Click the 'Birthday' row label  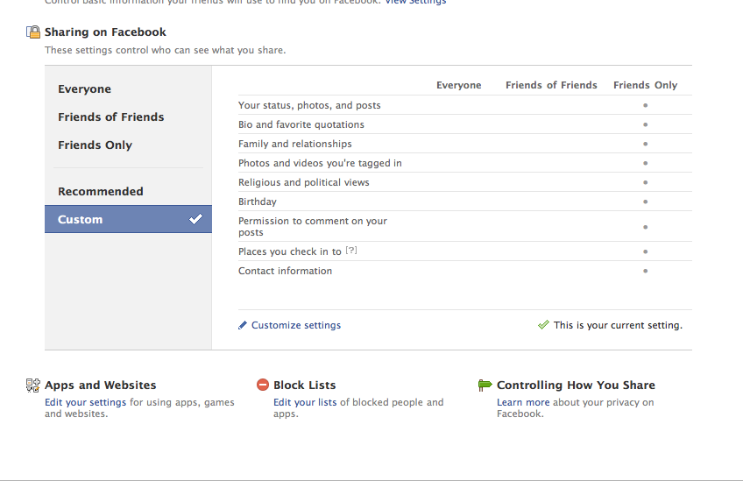(x=258, y=202)
